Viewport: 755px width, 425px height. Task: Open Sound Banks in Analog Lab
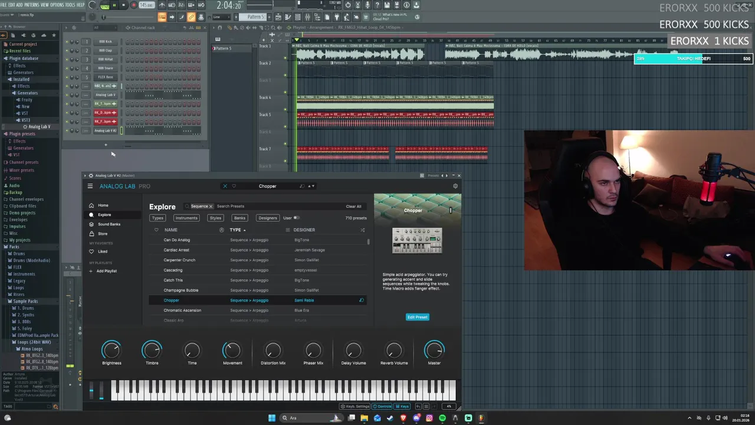pyautogui.click(x=109, y=224)
